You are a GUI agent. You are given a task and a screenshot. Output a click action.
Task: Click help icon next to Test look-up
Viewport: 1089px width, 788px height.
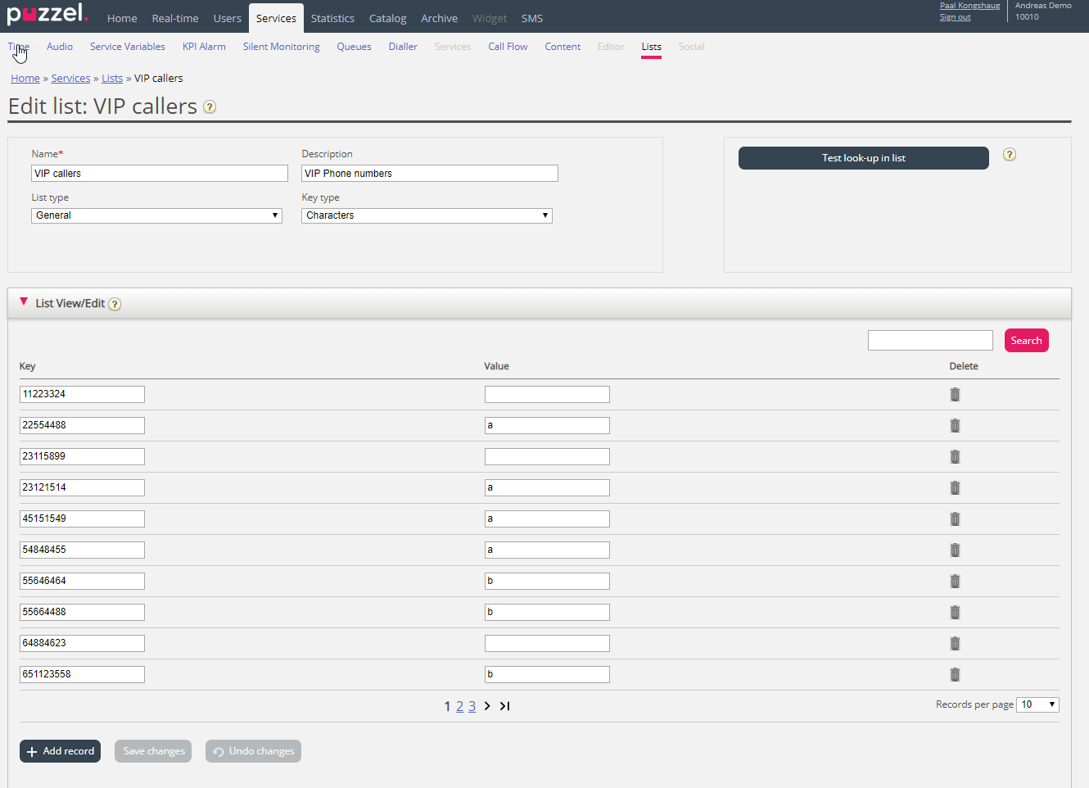[x=1010, y=155]
